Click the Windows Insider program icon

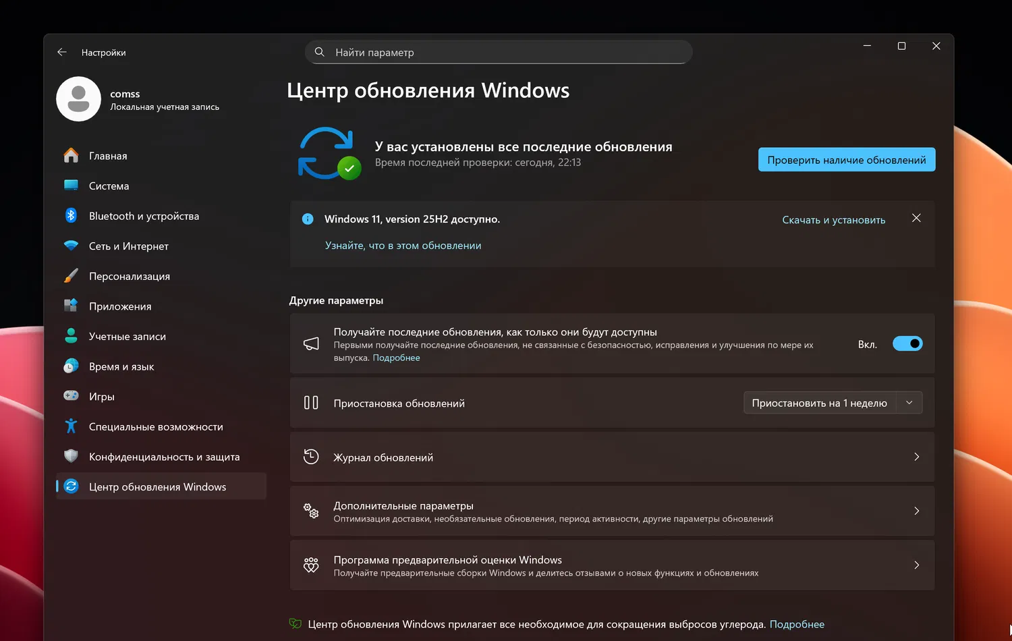pyautogui.click(x=311, y=565)
